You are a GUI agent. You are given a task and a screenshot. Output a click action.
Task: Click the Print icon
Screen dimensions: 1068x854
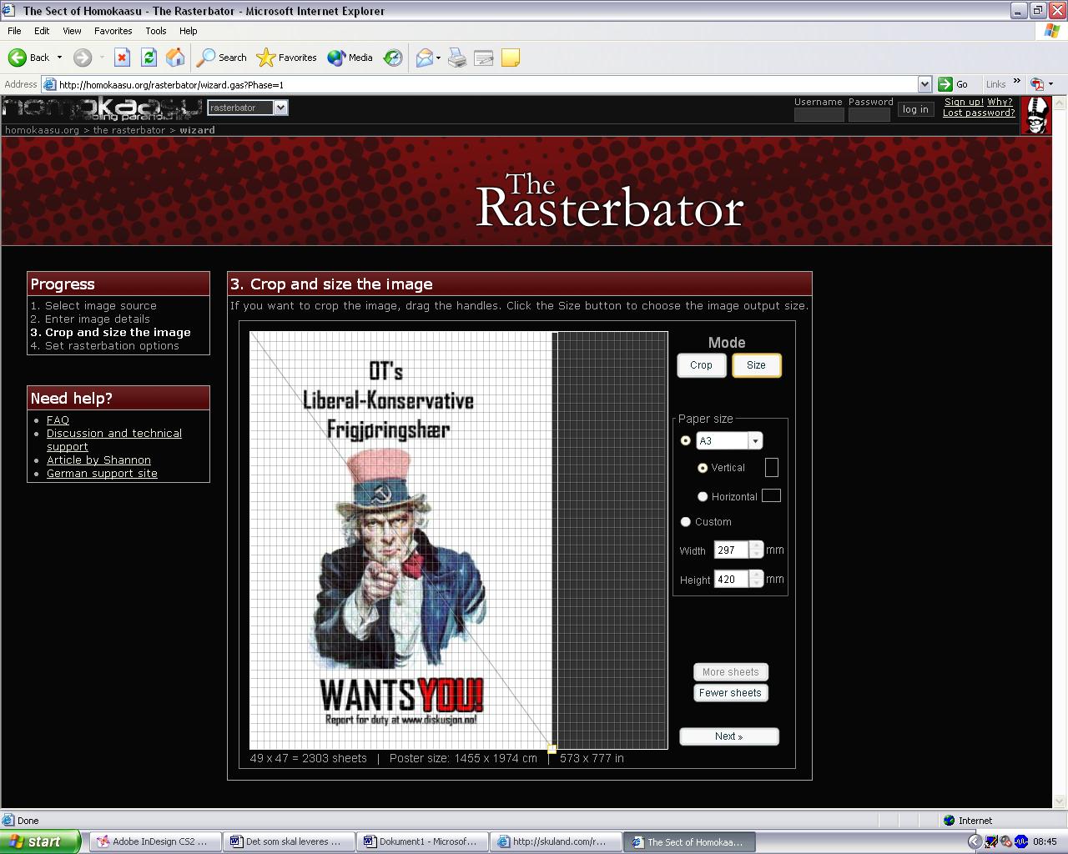pyautogui.click(x=457, y=58)
